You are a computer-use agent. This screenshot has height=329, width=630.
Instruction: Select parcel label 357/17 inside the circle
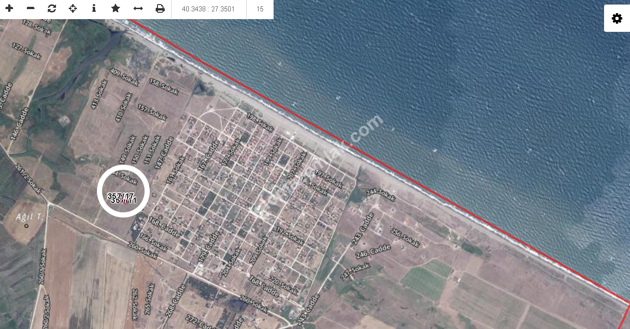click(x=120, y=196)
